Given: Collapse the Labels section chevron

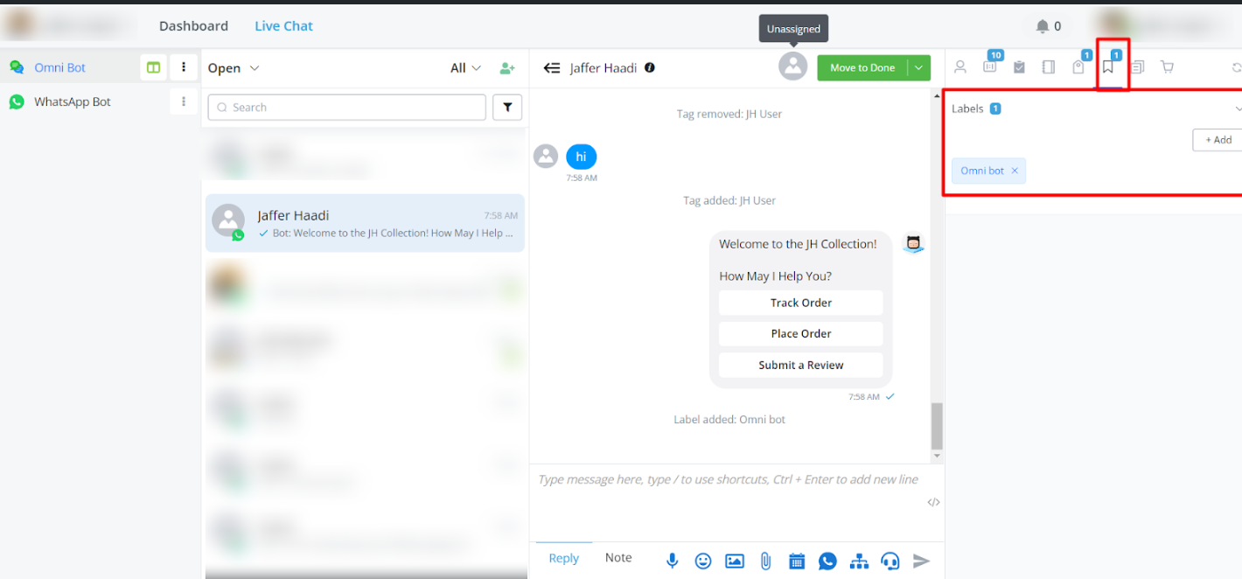Looking at the screenshot, I should pos(1237,108).
